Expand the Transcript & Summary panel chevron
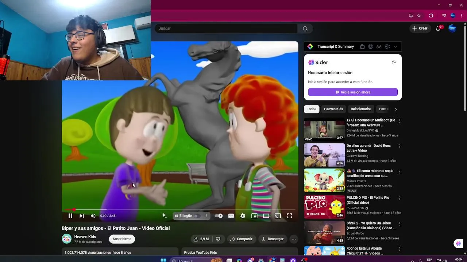 pyautogui.click(x=395, y=47)
